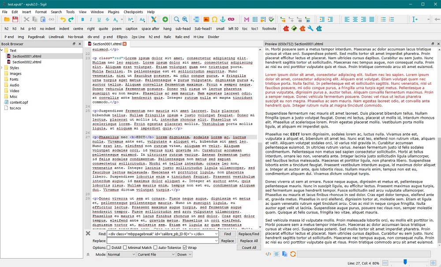
Task: Open the Replace history dropdown arrow
Action: [216, 241]
